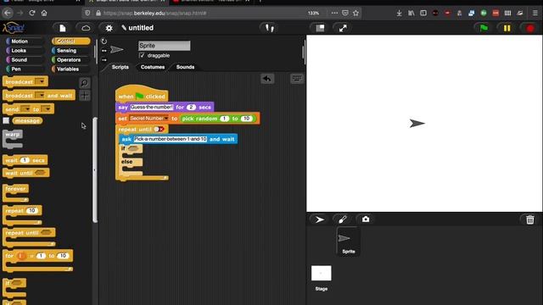
Task: Select the Control block category
Action: click(x=70, y=42)
